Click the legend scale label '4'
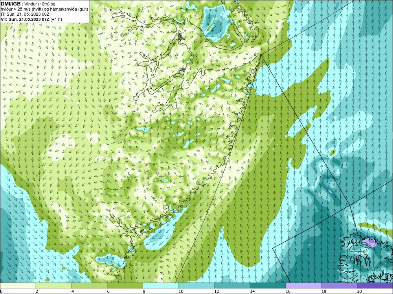Image resolution: width=393 pixels, height=294 pixels. click(x=73, y=291)
